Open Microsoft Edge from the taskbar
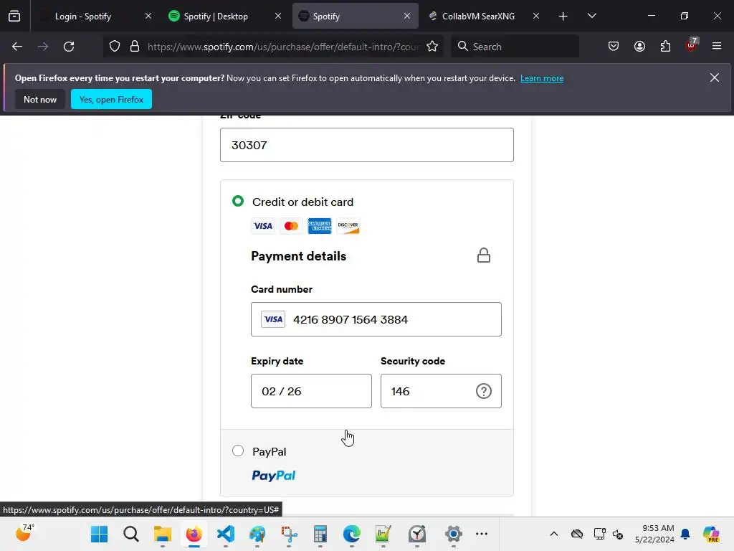This screenshot has height=551, width=734. tap(351, 534)
